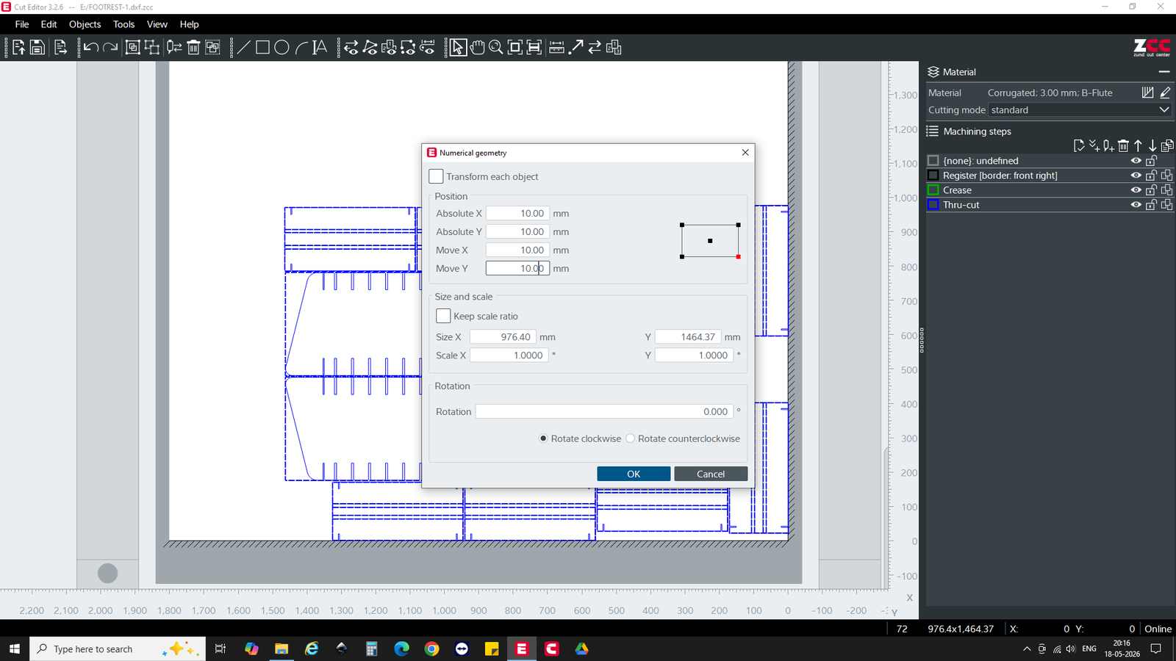Click the open/import file toolbar icon
This screenshot has height=661, width=1176.
pyautogui.click(x=18, y=48)
